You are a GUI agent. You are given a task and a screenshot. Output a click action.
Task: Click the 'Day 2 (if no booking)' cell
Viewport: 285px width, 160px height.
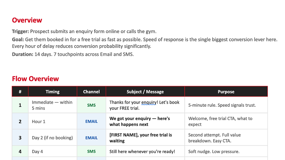[52, 138]
